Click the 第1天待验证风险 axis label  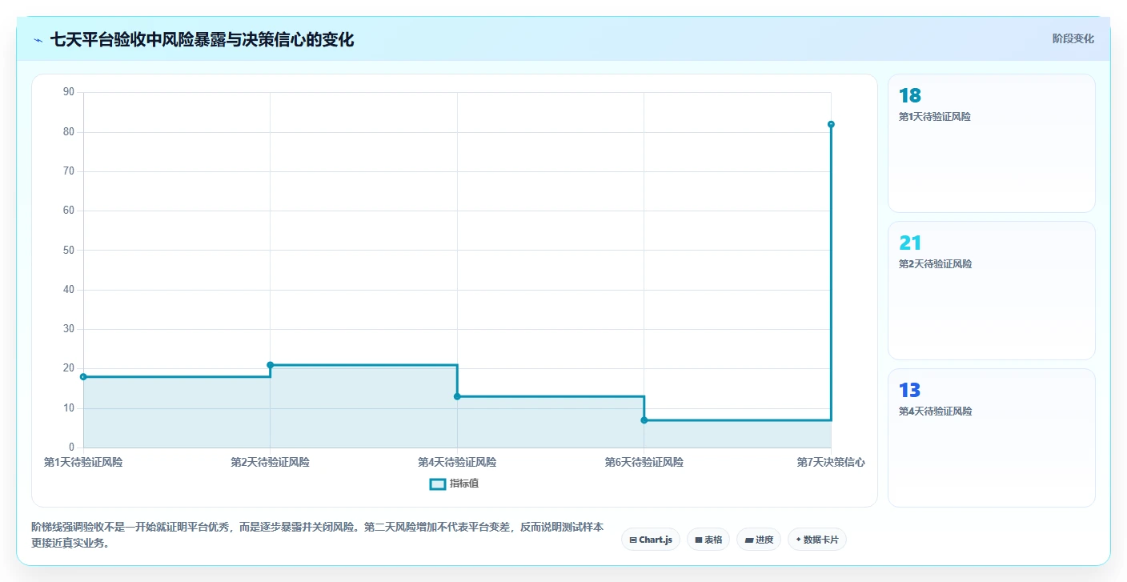(83, 462)
